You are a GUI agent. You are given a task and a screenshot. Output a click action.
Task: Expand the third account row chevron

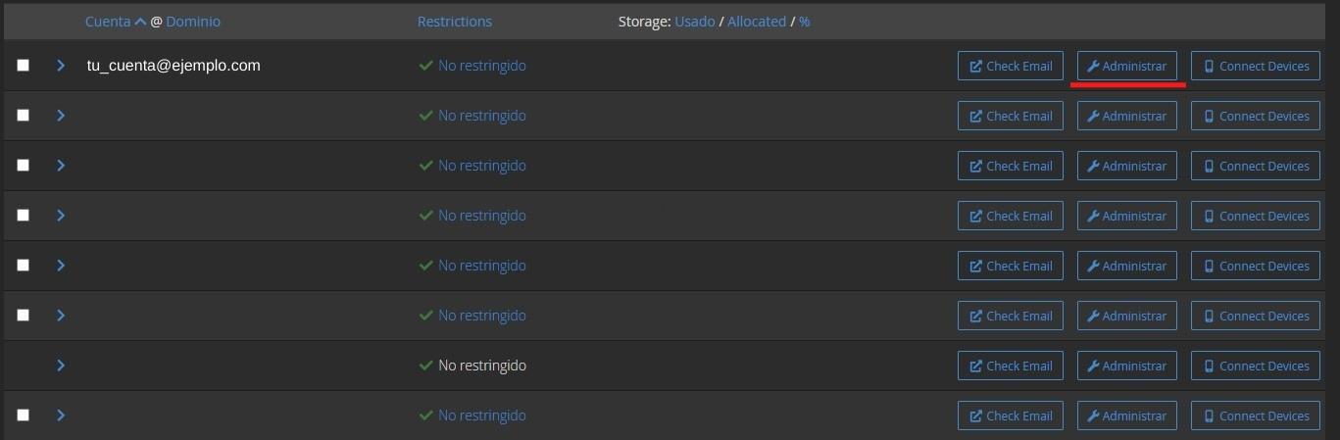(x=61, y=166)
